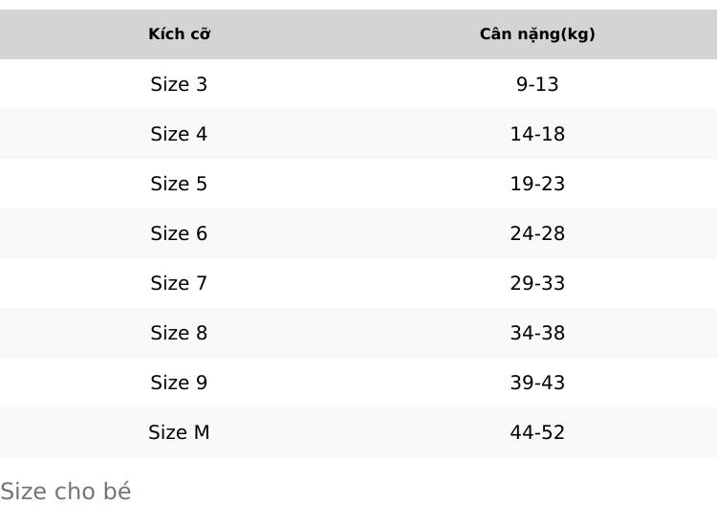Select the 29-33 weight cell

point(537,283)
